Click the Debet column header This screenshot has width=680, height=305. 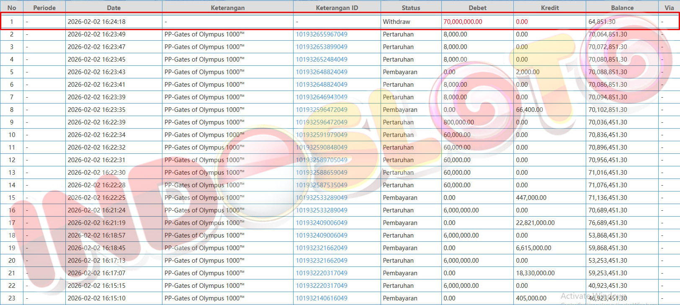[x=477, y=8]
